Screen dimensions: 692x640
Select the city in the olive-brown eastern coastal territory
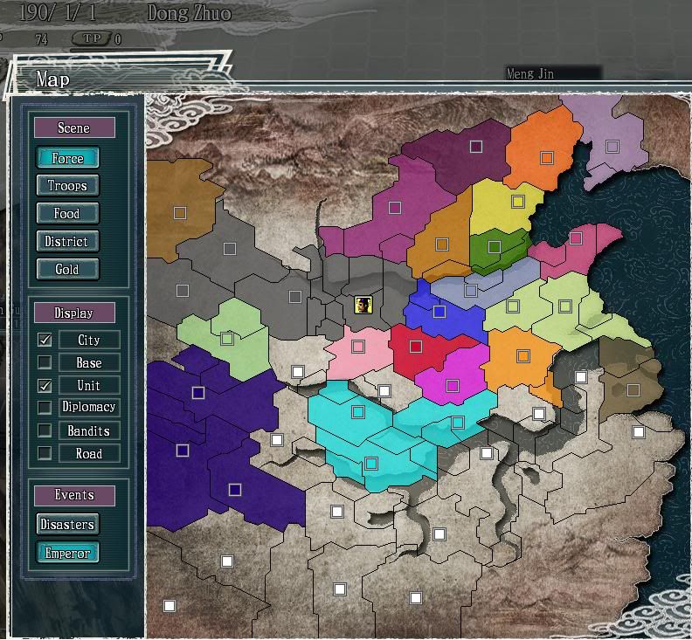click(633, 390)
